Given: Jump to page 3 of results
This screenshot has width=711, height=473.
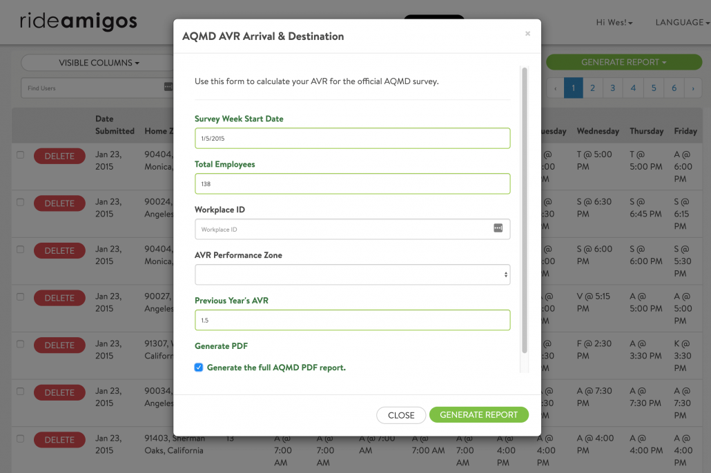Looking at the screenshot, I should pyautogui.click(x=612, y=88).
